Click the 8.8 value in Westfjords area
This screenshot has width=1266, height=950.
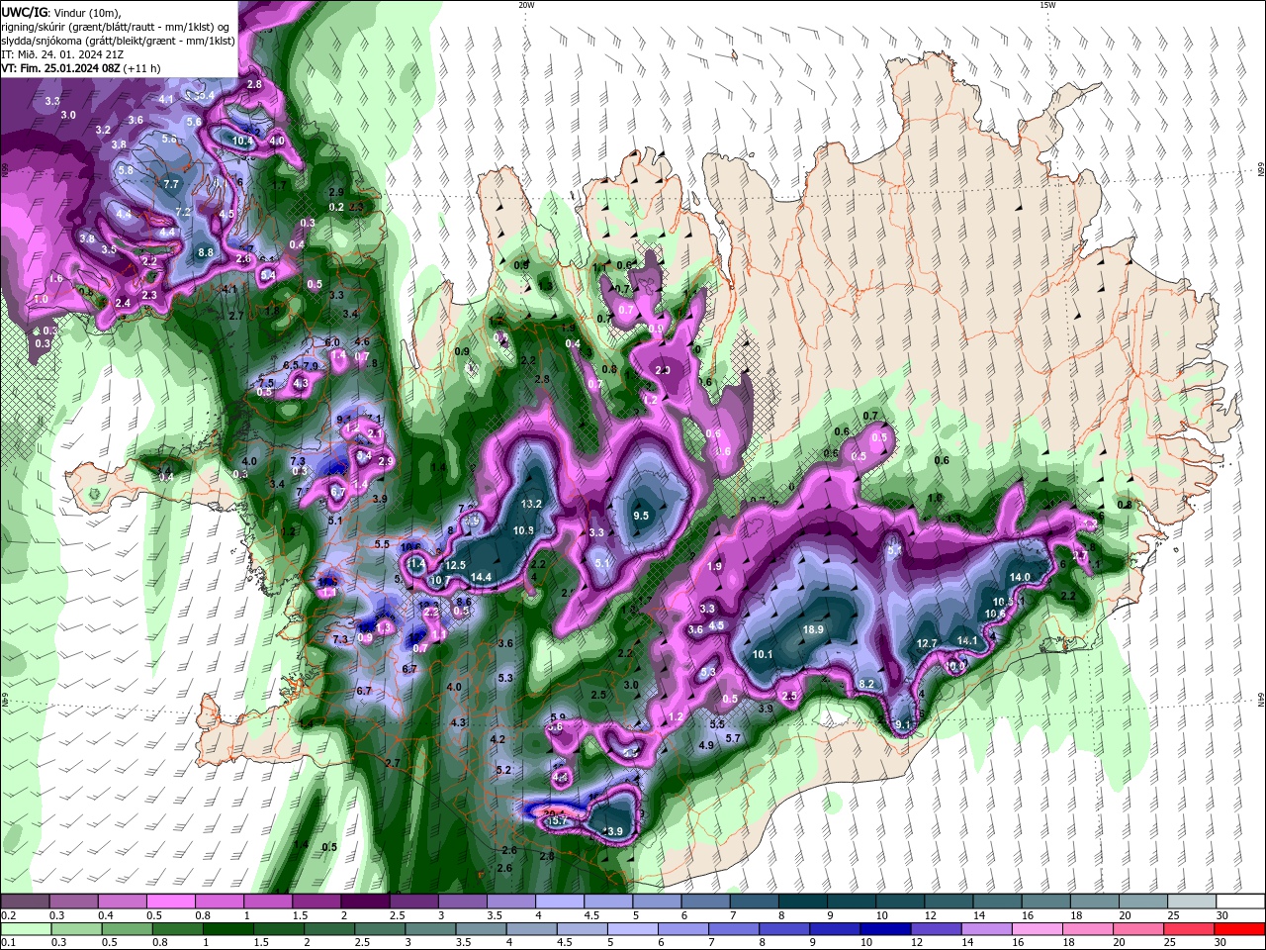tap(206, 252)
